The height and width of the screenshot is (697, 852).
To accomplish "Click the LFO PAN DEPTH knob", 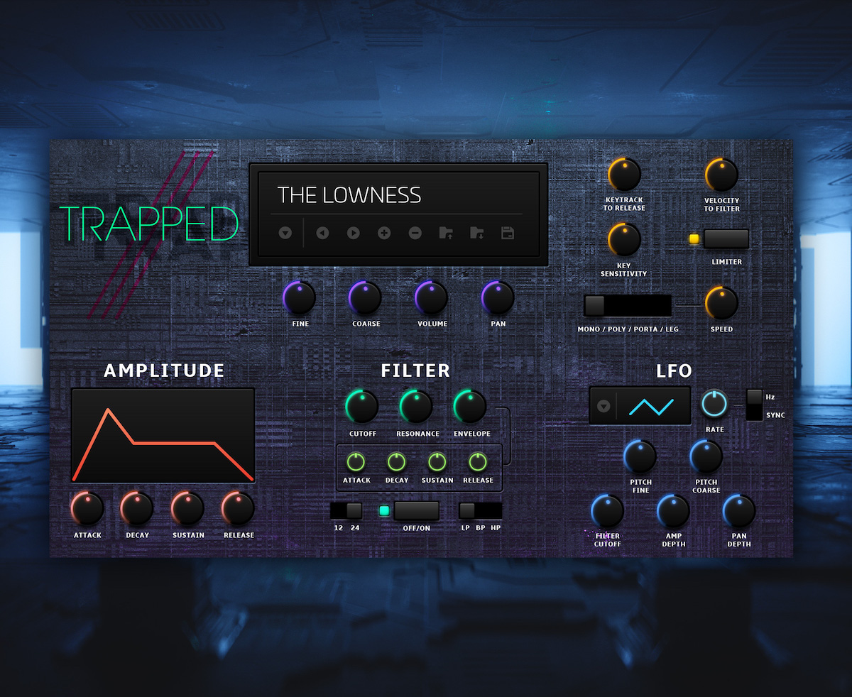I will 739,511.
